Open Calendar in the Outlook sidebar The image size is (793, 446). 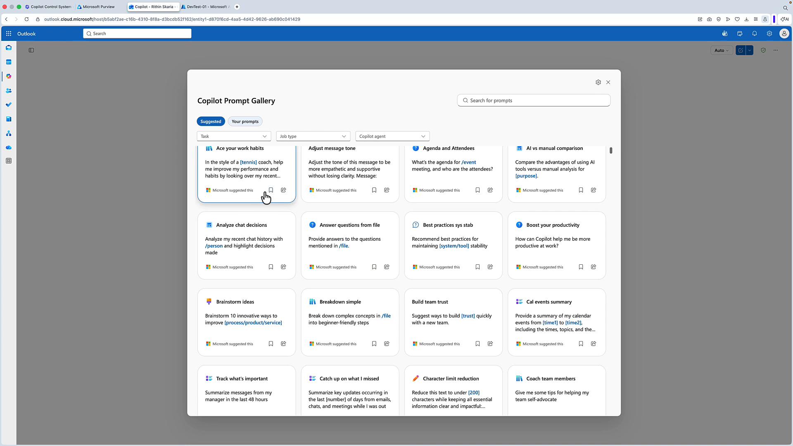tap(9, 62)
